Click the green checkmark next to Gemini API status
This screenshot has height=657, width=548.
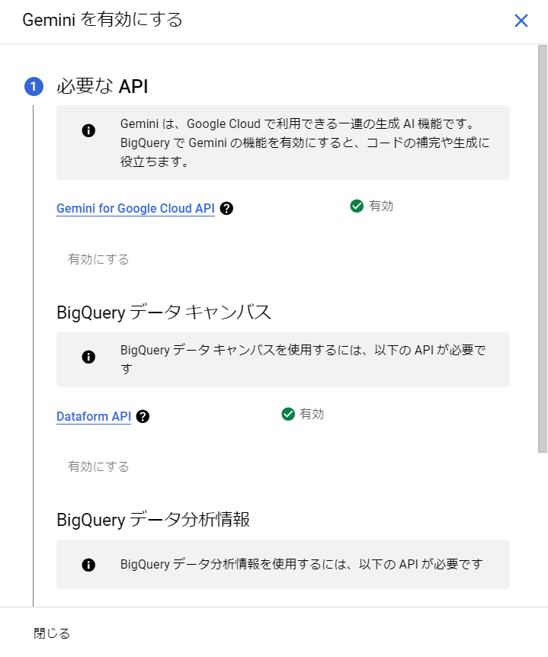tap(356, 205)
